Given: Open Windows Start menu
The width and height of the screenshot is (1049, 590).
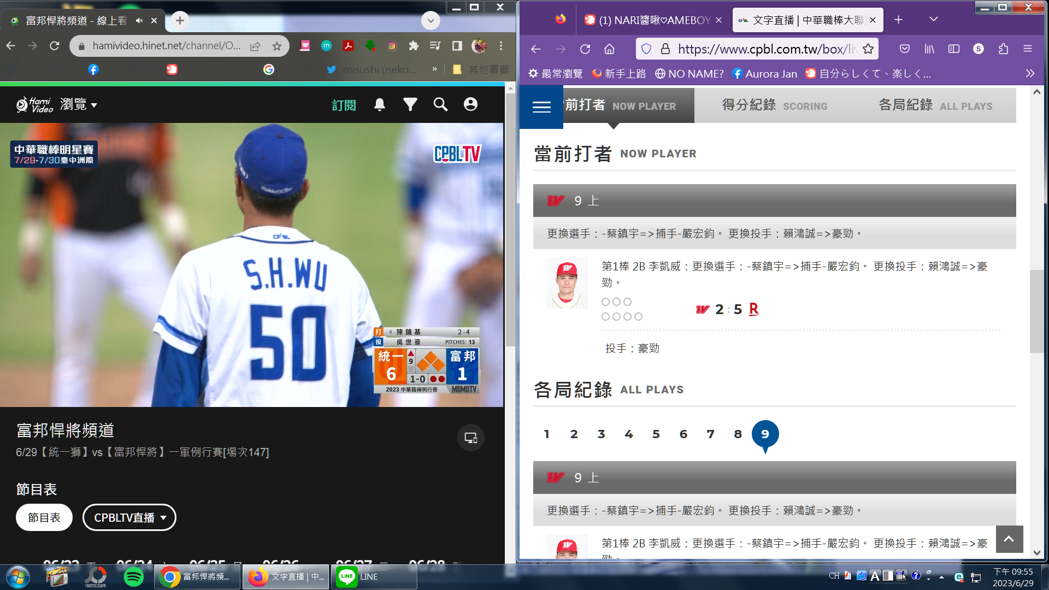Looking at the screenshot, I should point(18,577).
